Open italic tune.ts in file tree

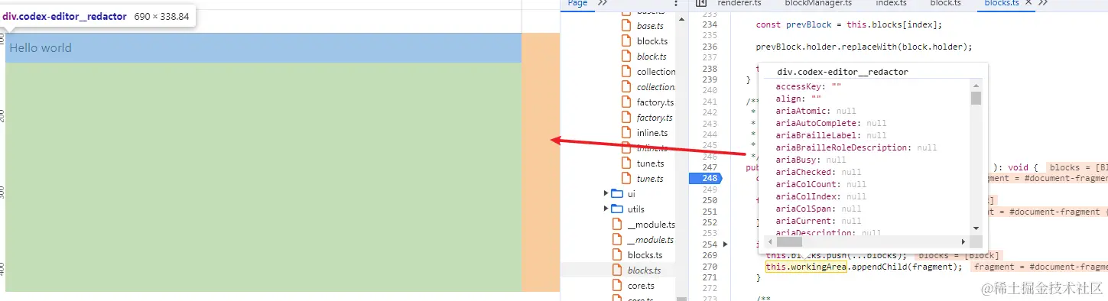coord(650,179)
